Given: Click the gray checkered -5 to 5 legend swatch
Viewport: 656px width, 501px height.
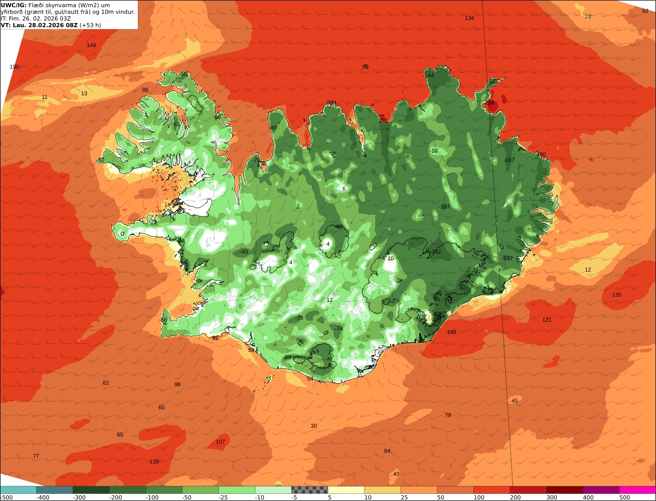Looking at the screenshot, I should pyautogui.click(x=310, y=490).
